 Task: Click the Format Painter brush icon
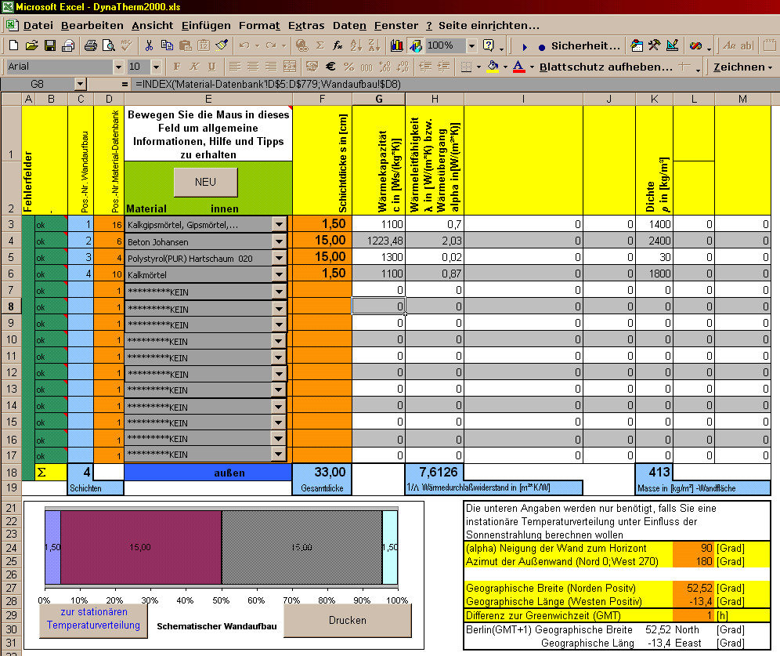(x=222, y=45)
